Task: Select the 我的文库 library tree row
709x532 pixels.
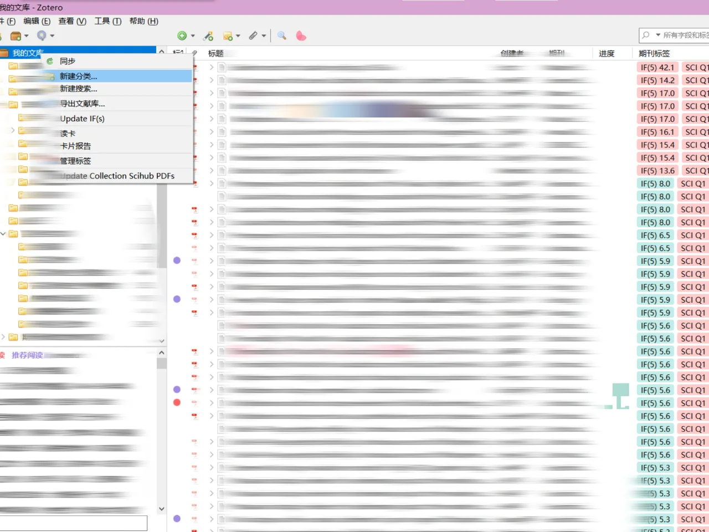Action: coord(78,53)
